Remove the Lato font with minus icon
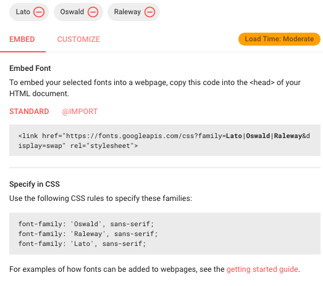The height and width of the screenshot is (286, 323). (x=39, y=12)
